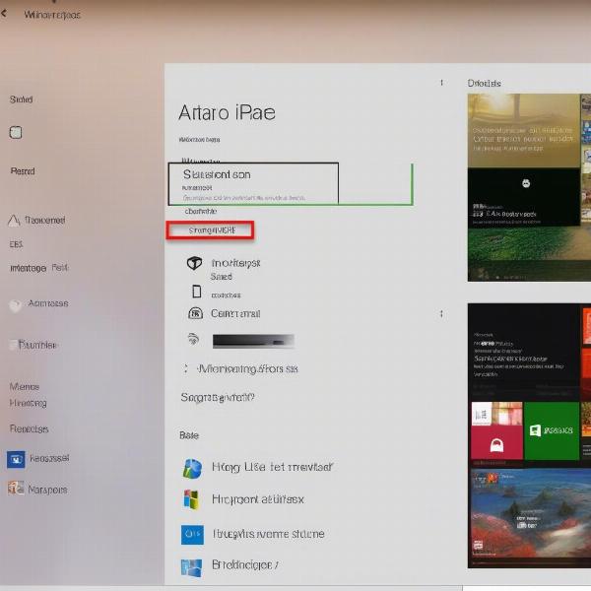591x591 pixels.
Task: Click the Artaro iPae heading
Action: click(x=227, y=112)
